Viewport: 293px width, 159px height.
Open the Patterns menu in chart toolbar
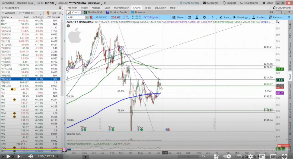tap(276, 17)
